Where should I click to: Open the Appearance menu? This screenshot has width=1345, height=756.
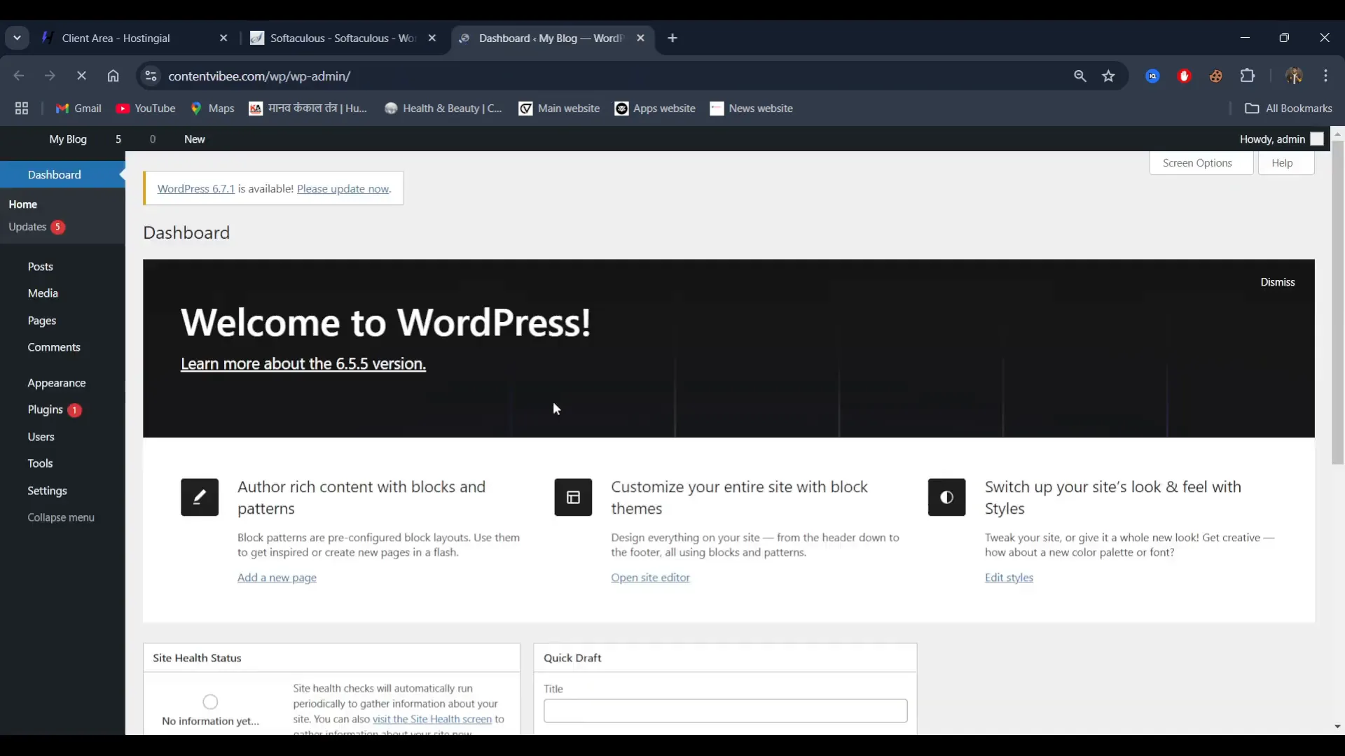click(x=57, y=383)
